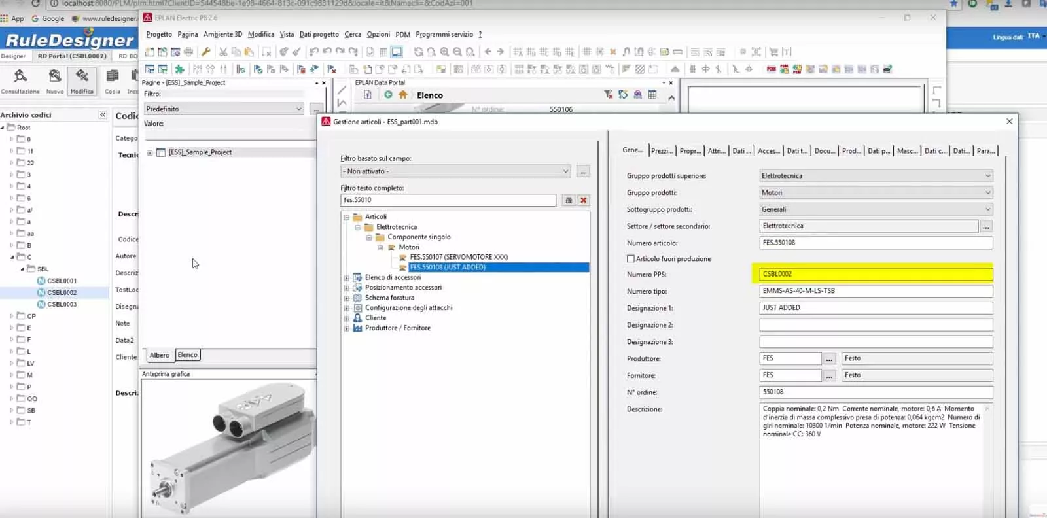
Task: Collapse the Motori tree node
Action: (380, 248)
